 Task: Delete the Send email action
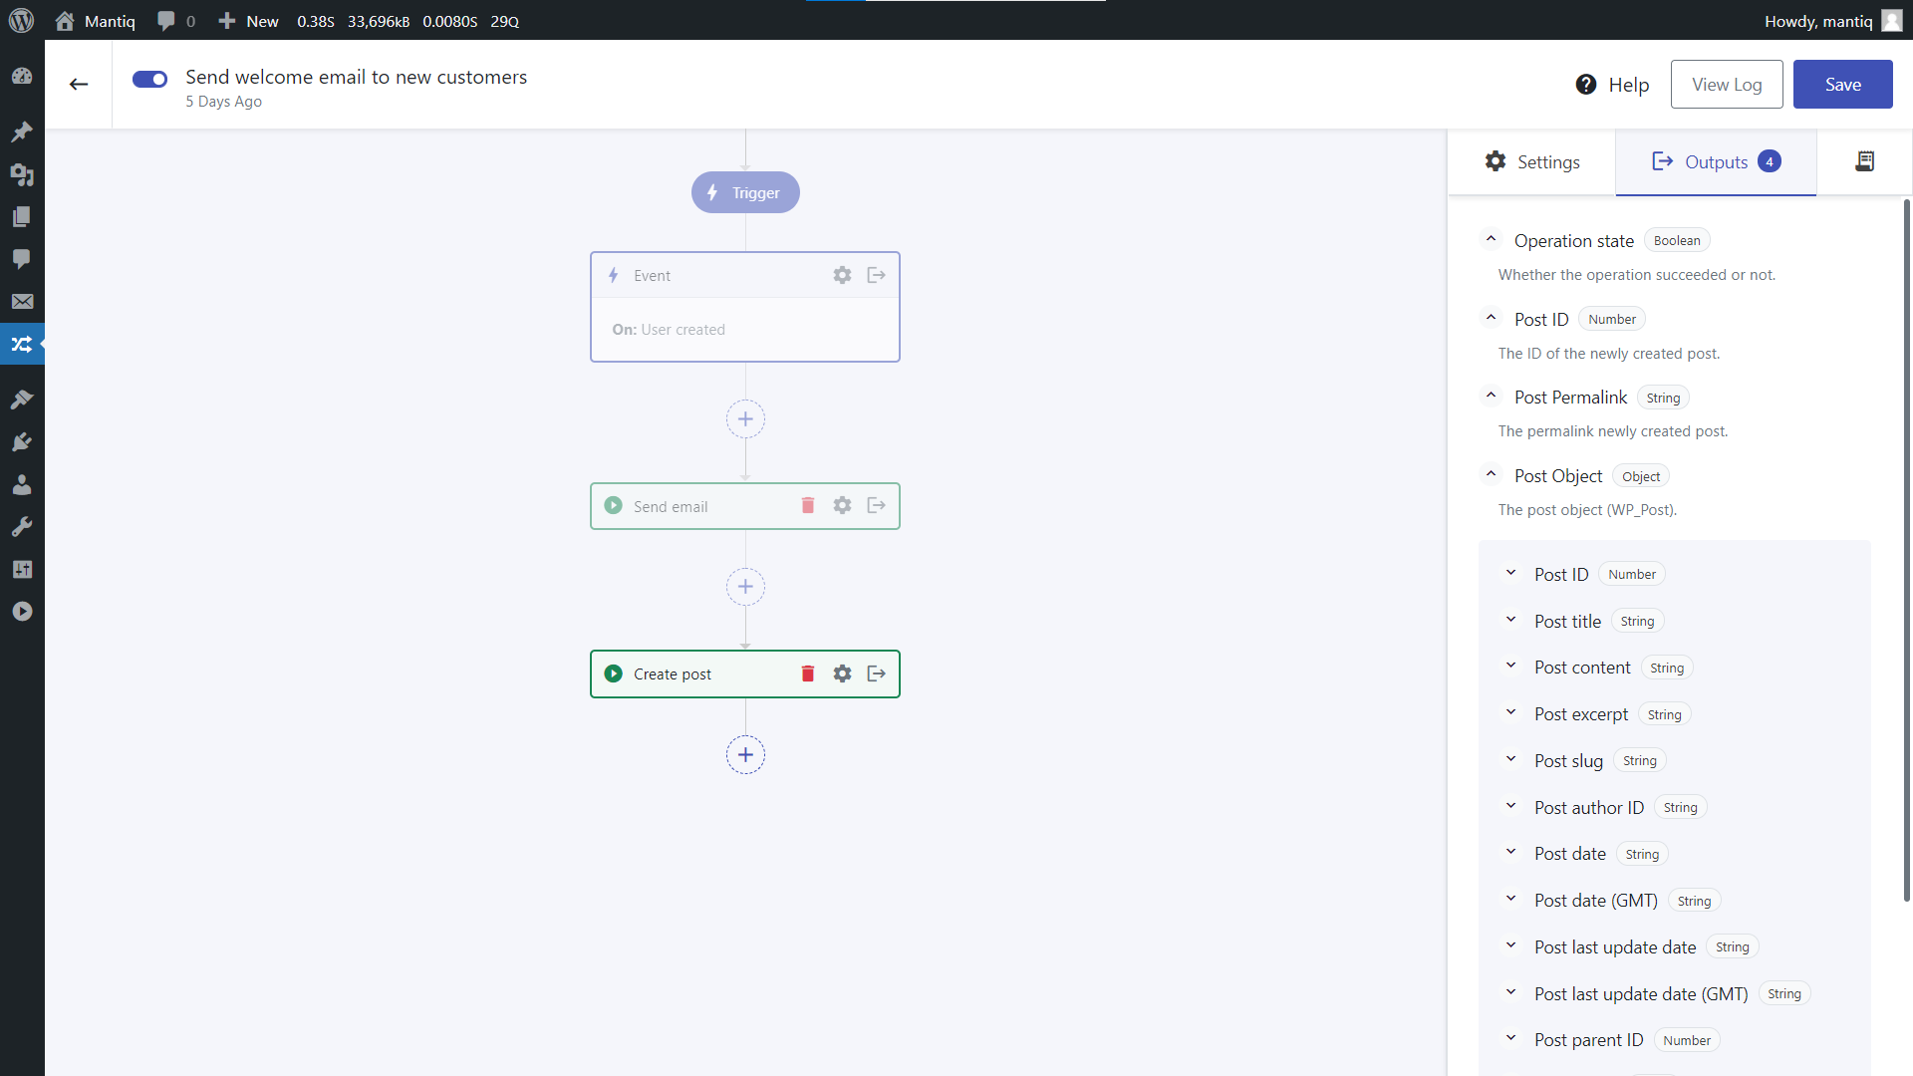[x=808, y=506]
